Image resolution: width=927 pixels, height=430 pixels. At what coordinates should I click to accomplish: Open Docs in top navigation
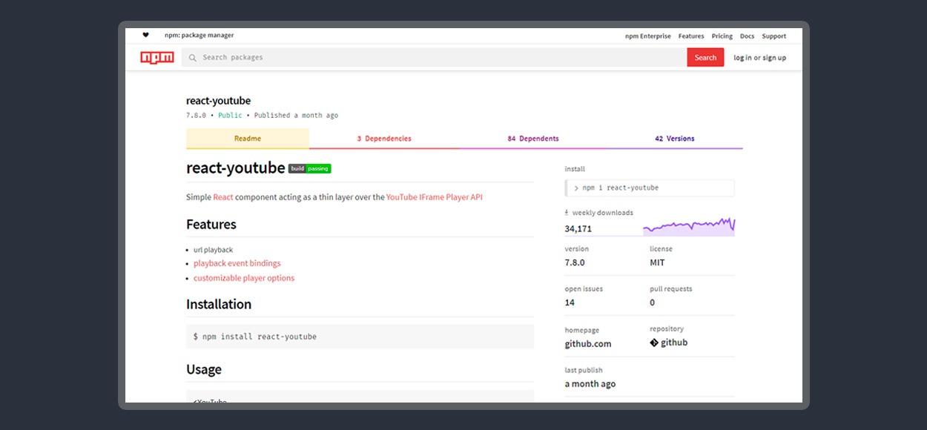tap(747, 36)
